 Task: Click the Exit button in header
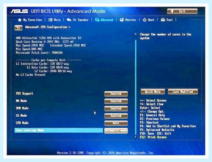(x=182, y=11)
